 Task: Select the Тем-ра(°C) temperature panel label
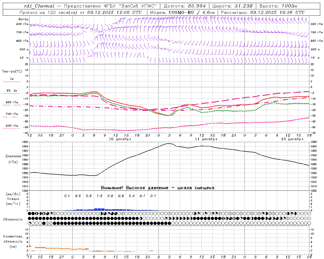click(12, 72)
